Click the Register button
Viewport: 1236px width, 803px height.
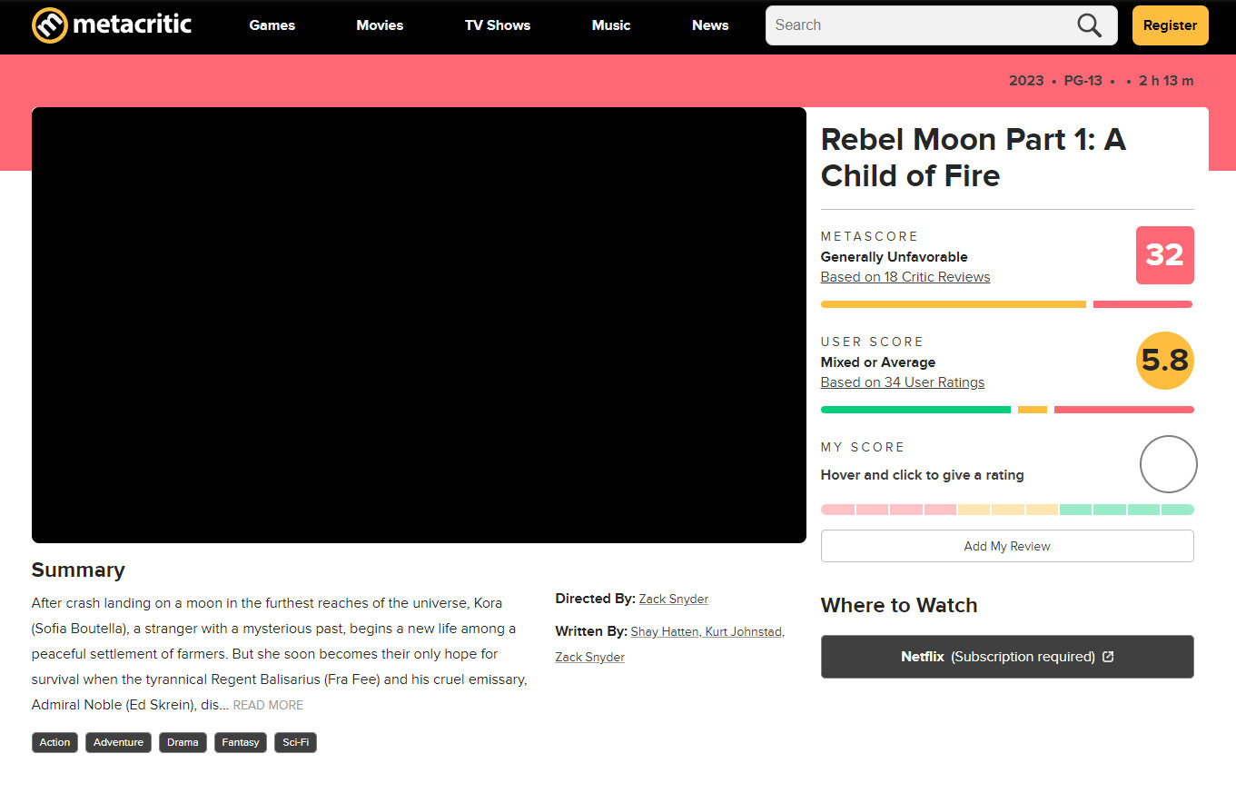[x=1170, y=25]
